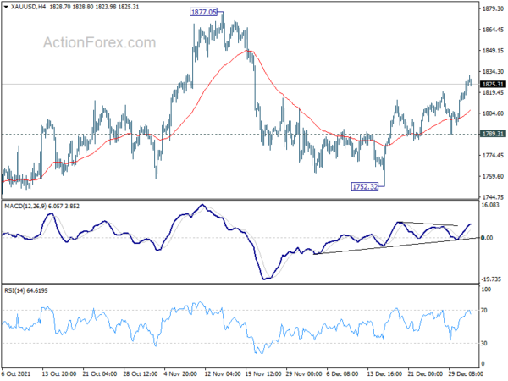Click the 28 Oct 12:00 time label
The width and height of the screenshot is (508, 381).
(141, 373)
